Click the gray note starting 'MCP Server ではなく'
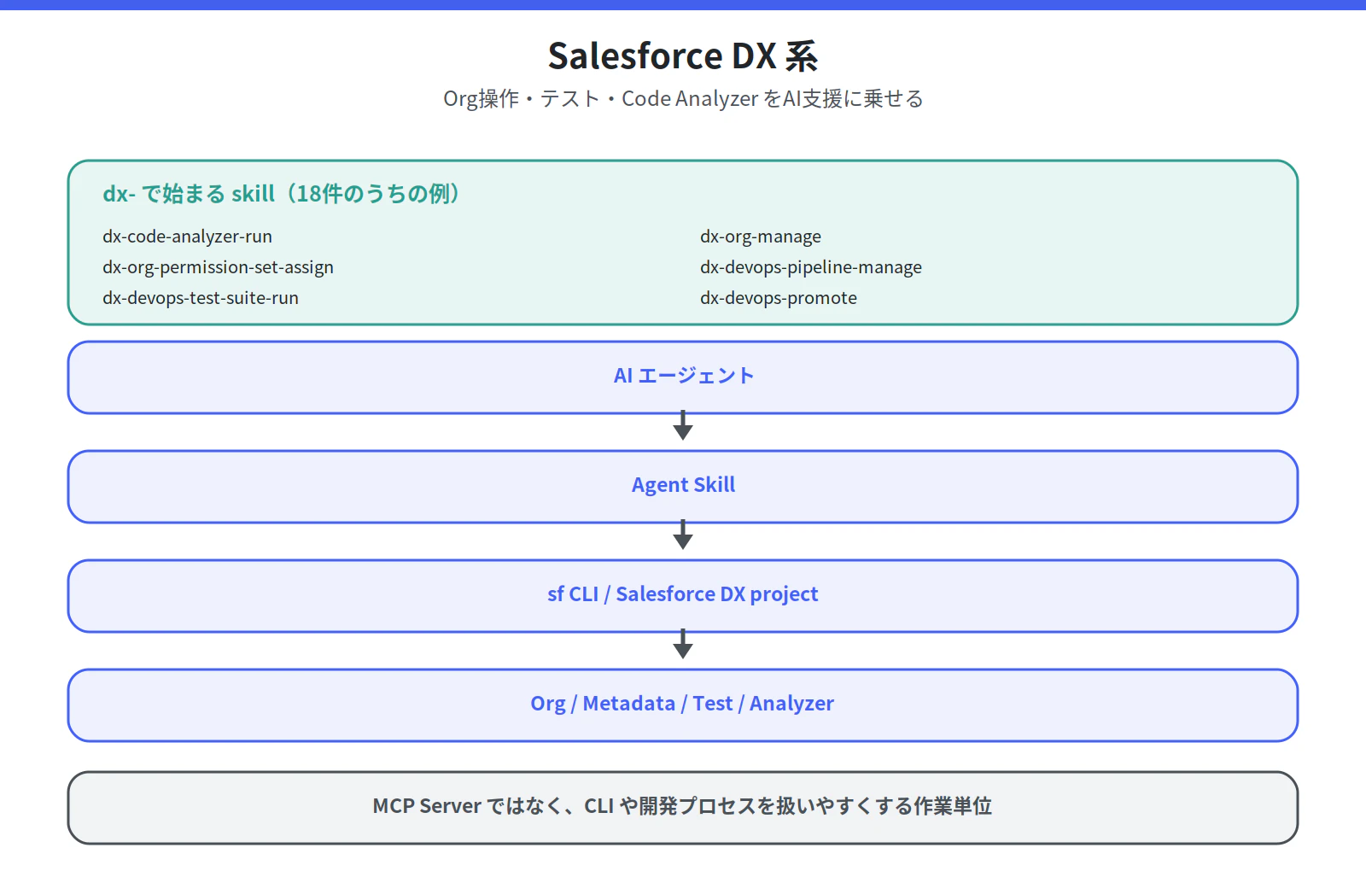This screenshot has width=1366, height=871. tap(683, 808)
